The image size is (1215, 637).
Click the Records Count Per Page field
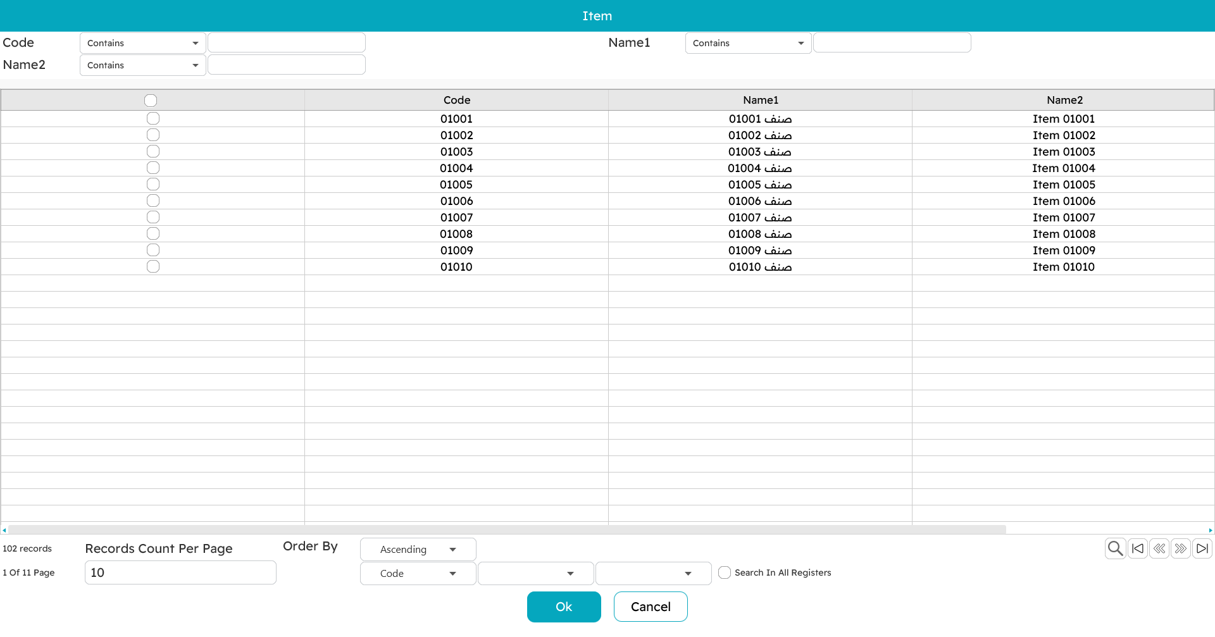pyautogui.click(x=180, y=572)
